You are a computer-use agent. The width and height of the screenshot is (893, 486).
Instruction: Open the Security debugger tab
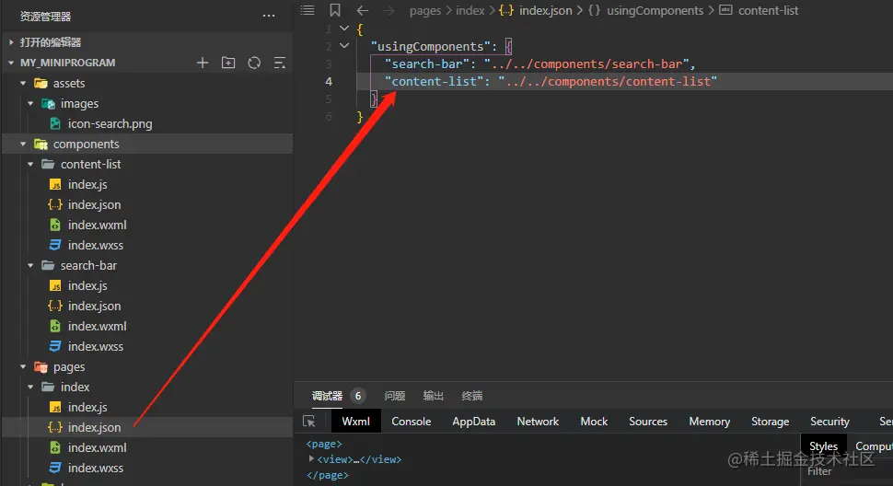829,422
